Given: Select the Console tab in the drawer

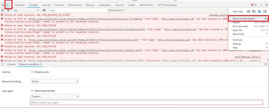Looking at the screenshot, I should [11, 64].
